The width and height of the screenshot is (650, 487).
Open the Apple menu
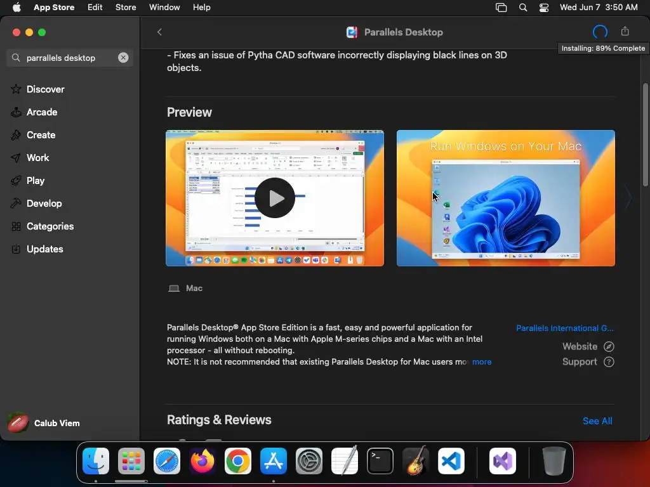17,8
